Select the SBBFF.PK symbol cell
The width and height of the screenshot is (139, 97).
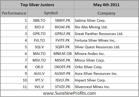[x=62, y=20]
